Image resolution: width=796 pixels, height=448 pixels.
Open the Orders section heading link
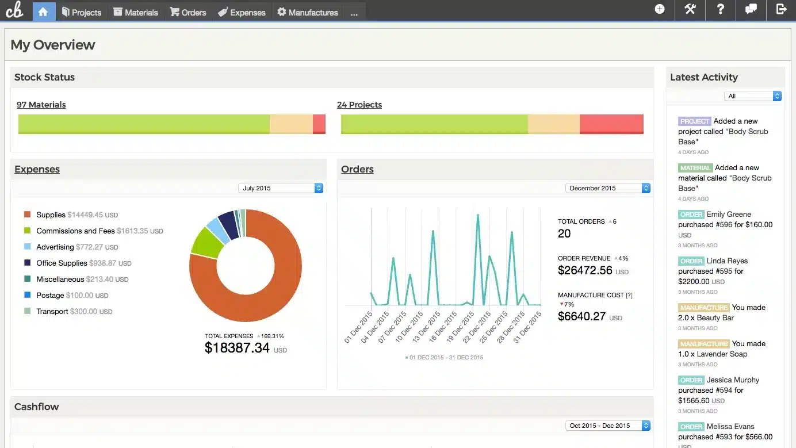357,169
